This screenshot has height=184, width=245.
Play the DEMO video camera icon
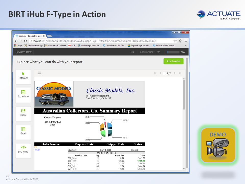(218, 145)
